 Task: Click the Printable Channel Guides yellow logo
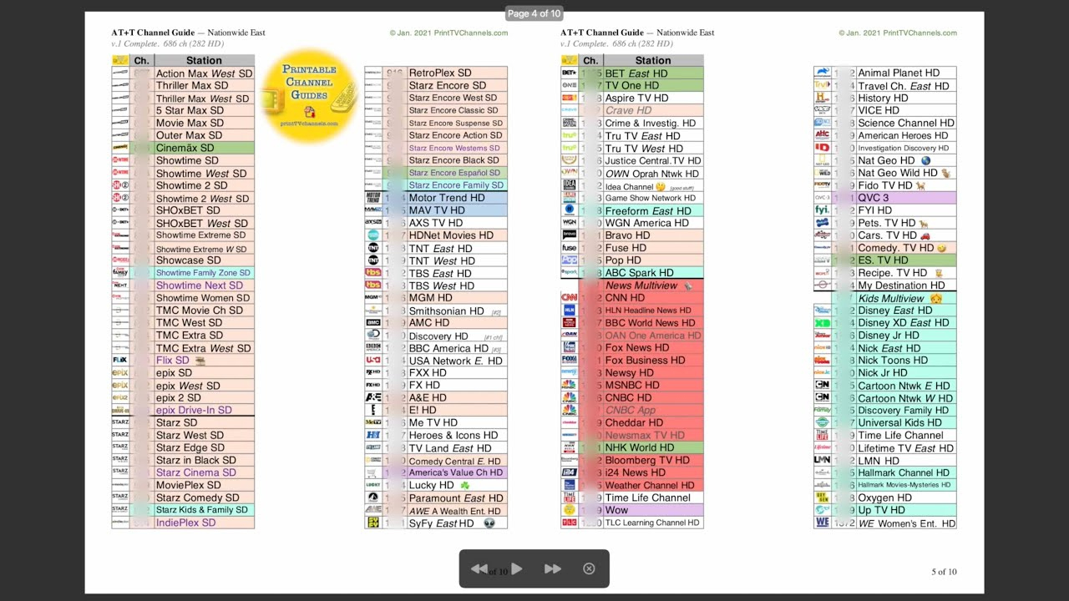[x=310, y=95]
